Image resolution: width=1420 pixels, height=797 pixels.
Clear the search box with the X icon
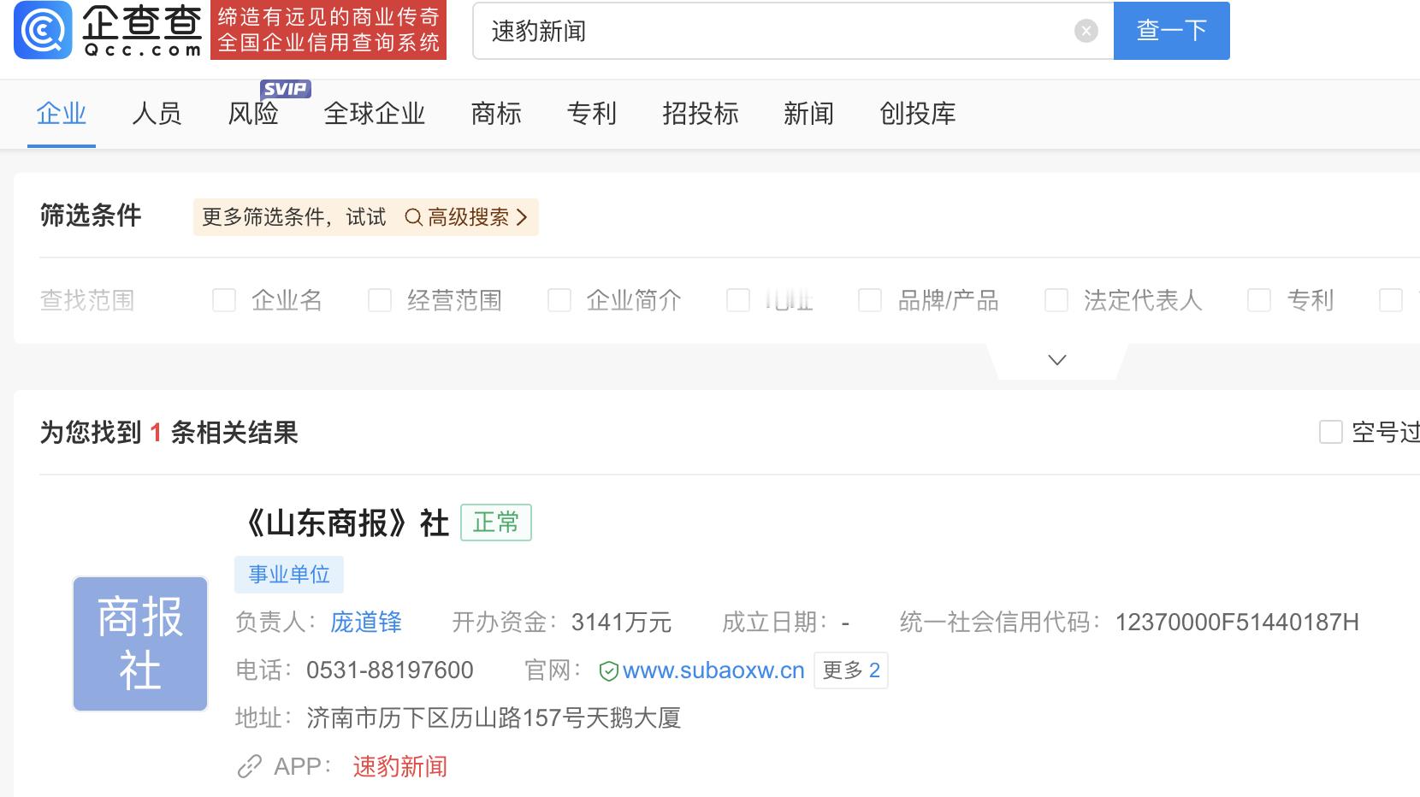pyautogui.click(x=1086, y=31)
